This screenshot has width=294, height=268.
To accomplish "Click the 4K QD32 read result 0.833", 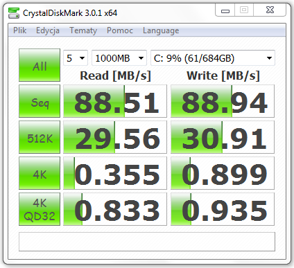I will 115,209.
